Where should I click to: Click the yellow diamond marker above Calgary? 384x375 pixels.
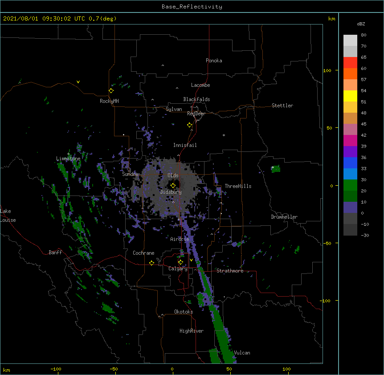tap(180, 262)
